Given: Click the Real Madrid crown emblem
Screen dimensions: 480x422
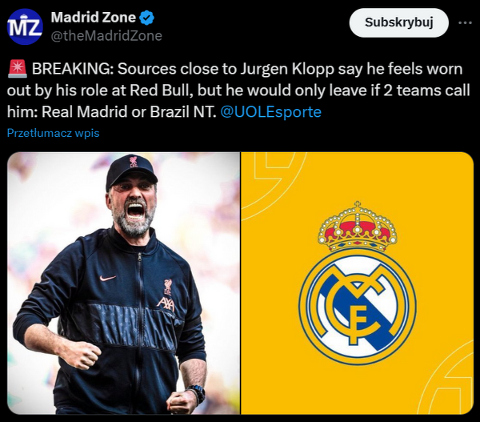Looking at the screenshot, I should pyautogui.click(x=358, y=227).
